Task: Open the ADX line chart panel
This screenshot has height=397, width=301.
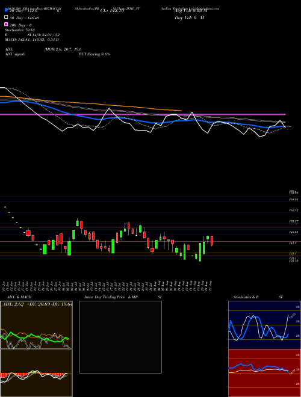Action: (x=36, y=325)
